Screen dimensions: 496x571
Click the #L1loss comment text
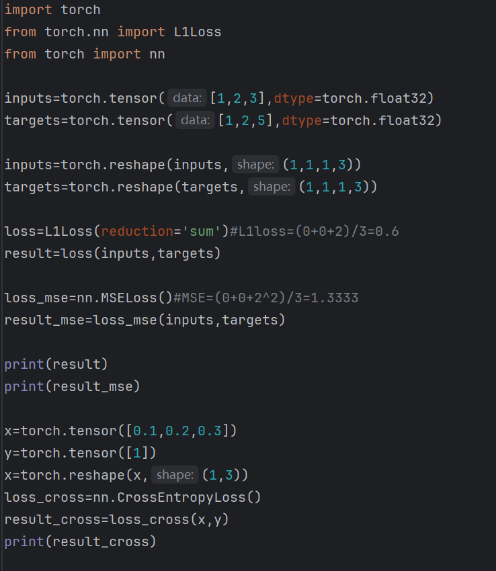pyautogui.click(x=314, y=231)
